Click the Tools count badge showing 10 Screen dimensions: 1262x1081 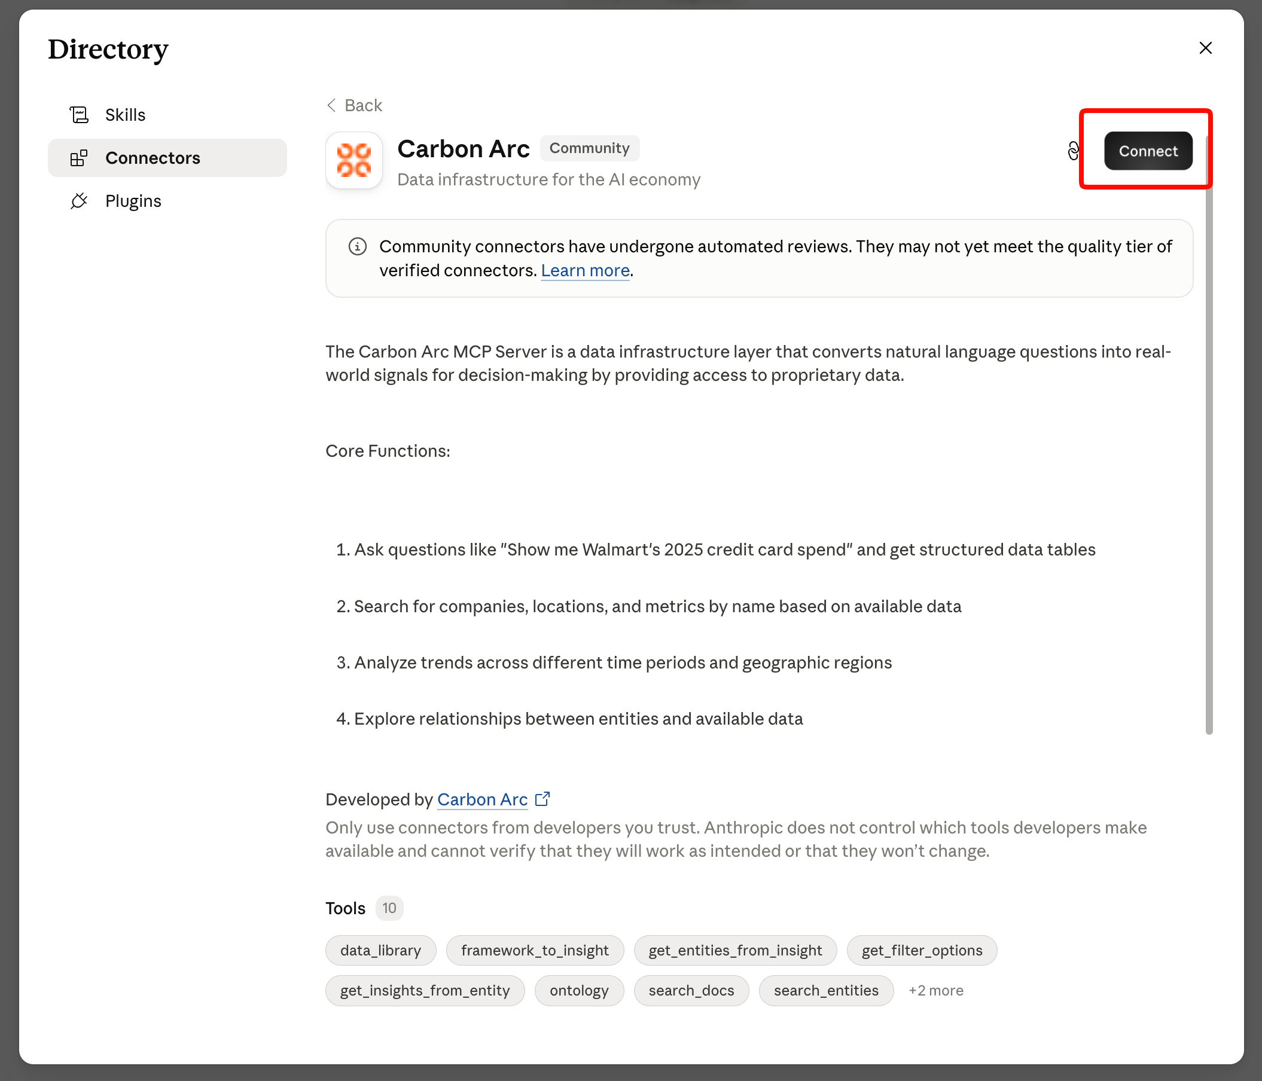tap(389, 908)
